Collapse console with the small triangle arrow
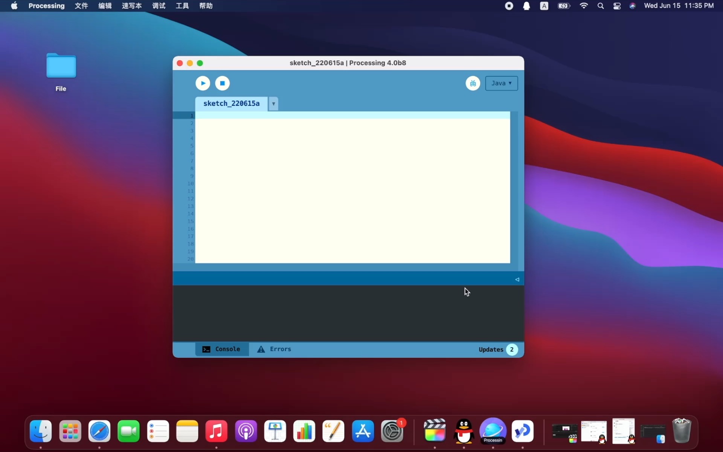Image resolution: width=723 pixels, height=452 pixels. tap(517, 279)
